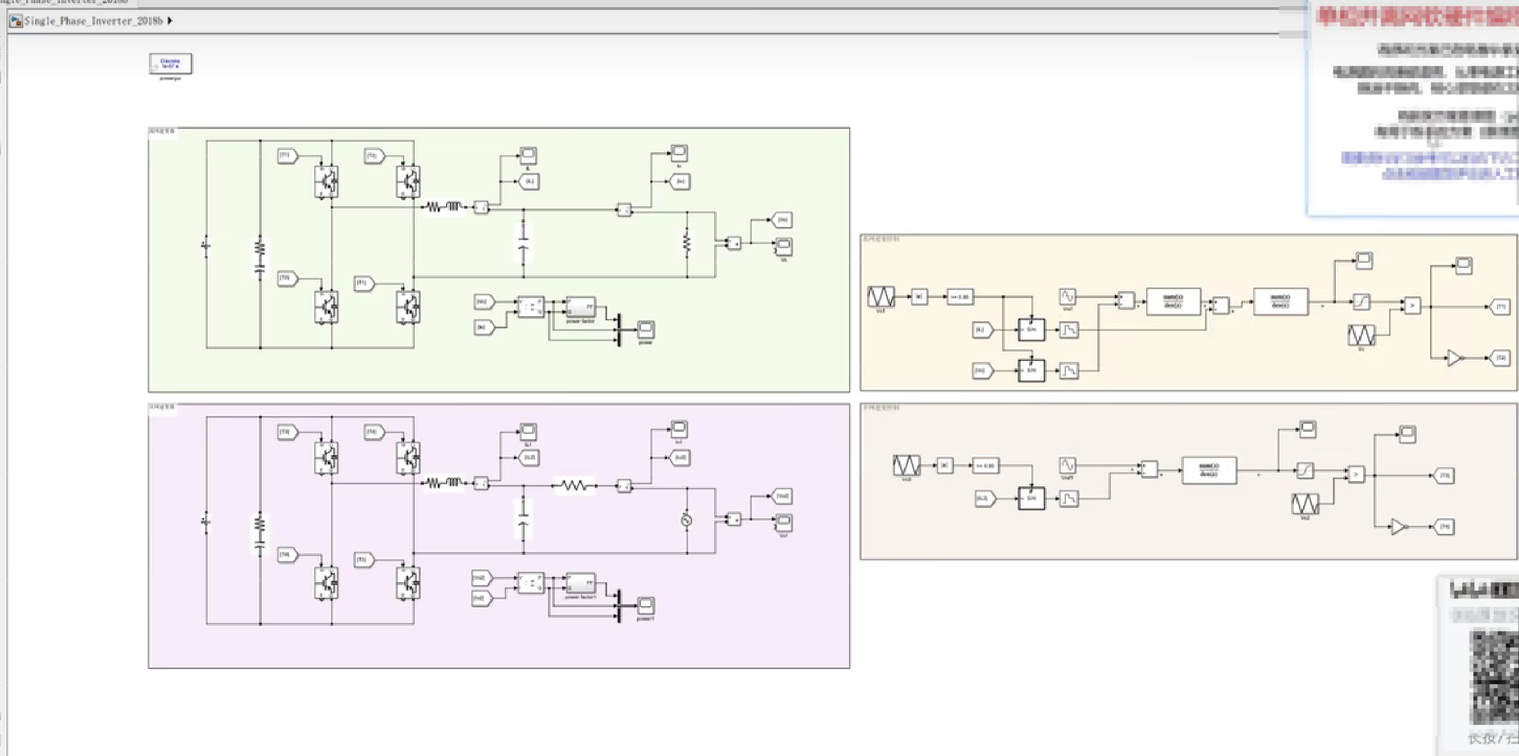
Task: Select the 'power factor1' subsystem block
Action: (x=580, y=583)
